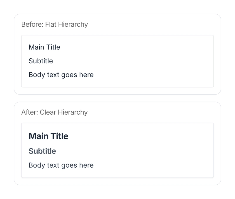The width and height of the screenshot is (235, 199).
Task: Select the plain Subtitle in the Before card
Action: tap(41, 61)
